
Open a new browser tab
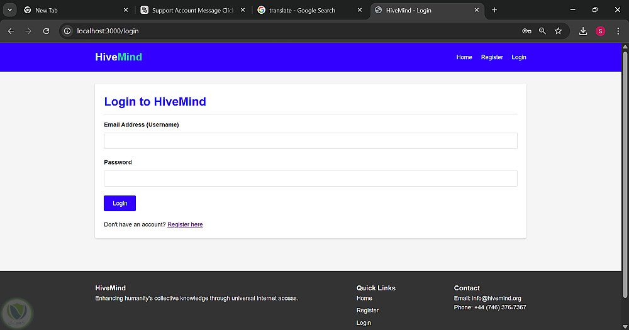point(494,10)
